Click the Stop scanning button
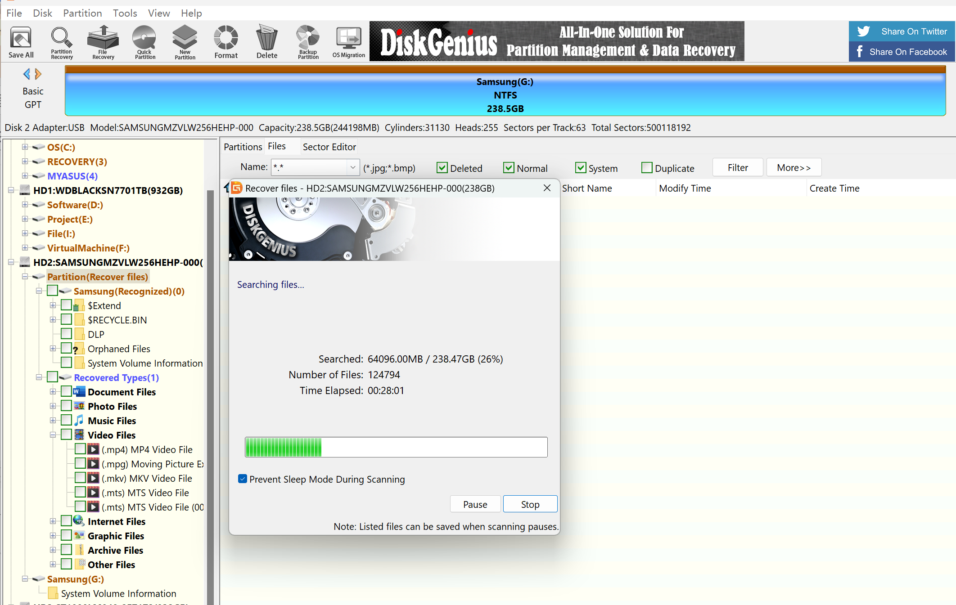This screenshot has width=956, height=605. [x=530, y=504]
